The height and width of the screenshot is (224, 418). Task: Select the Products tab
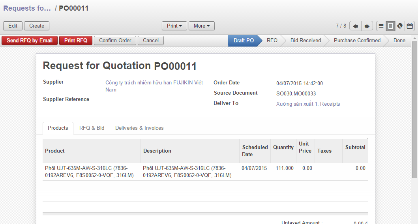coord(58,128)
